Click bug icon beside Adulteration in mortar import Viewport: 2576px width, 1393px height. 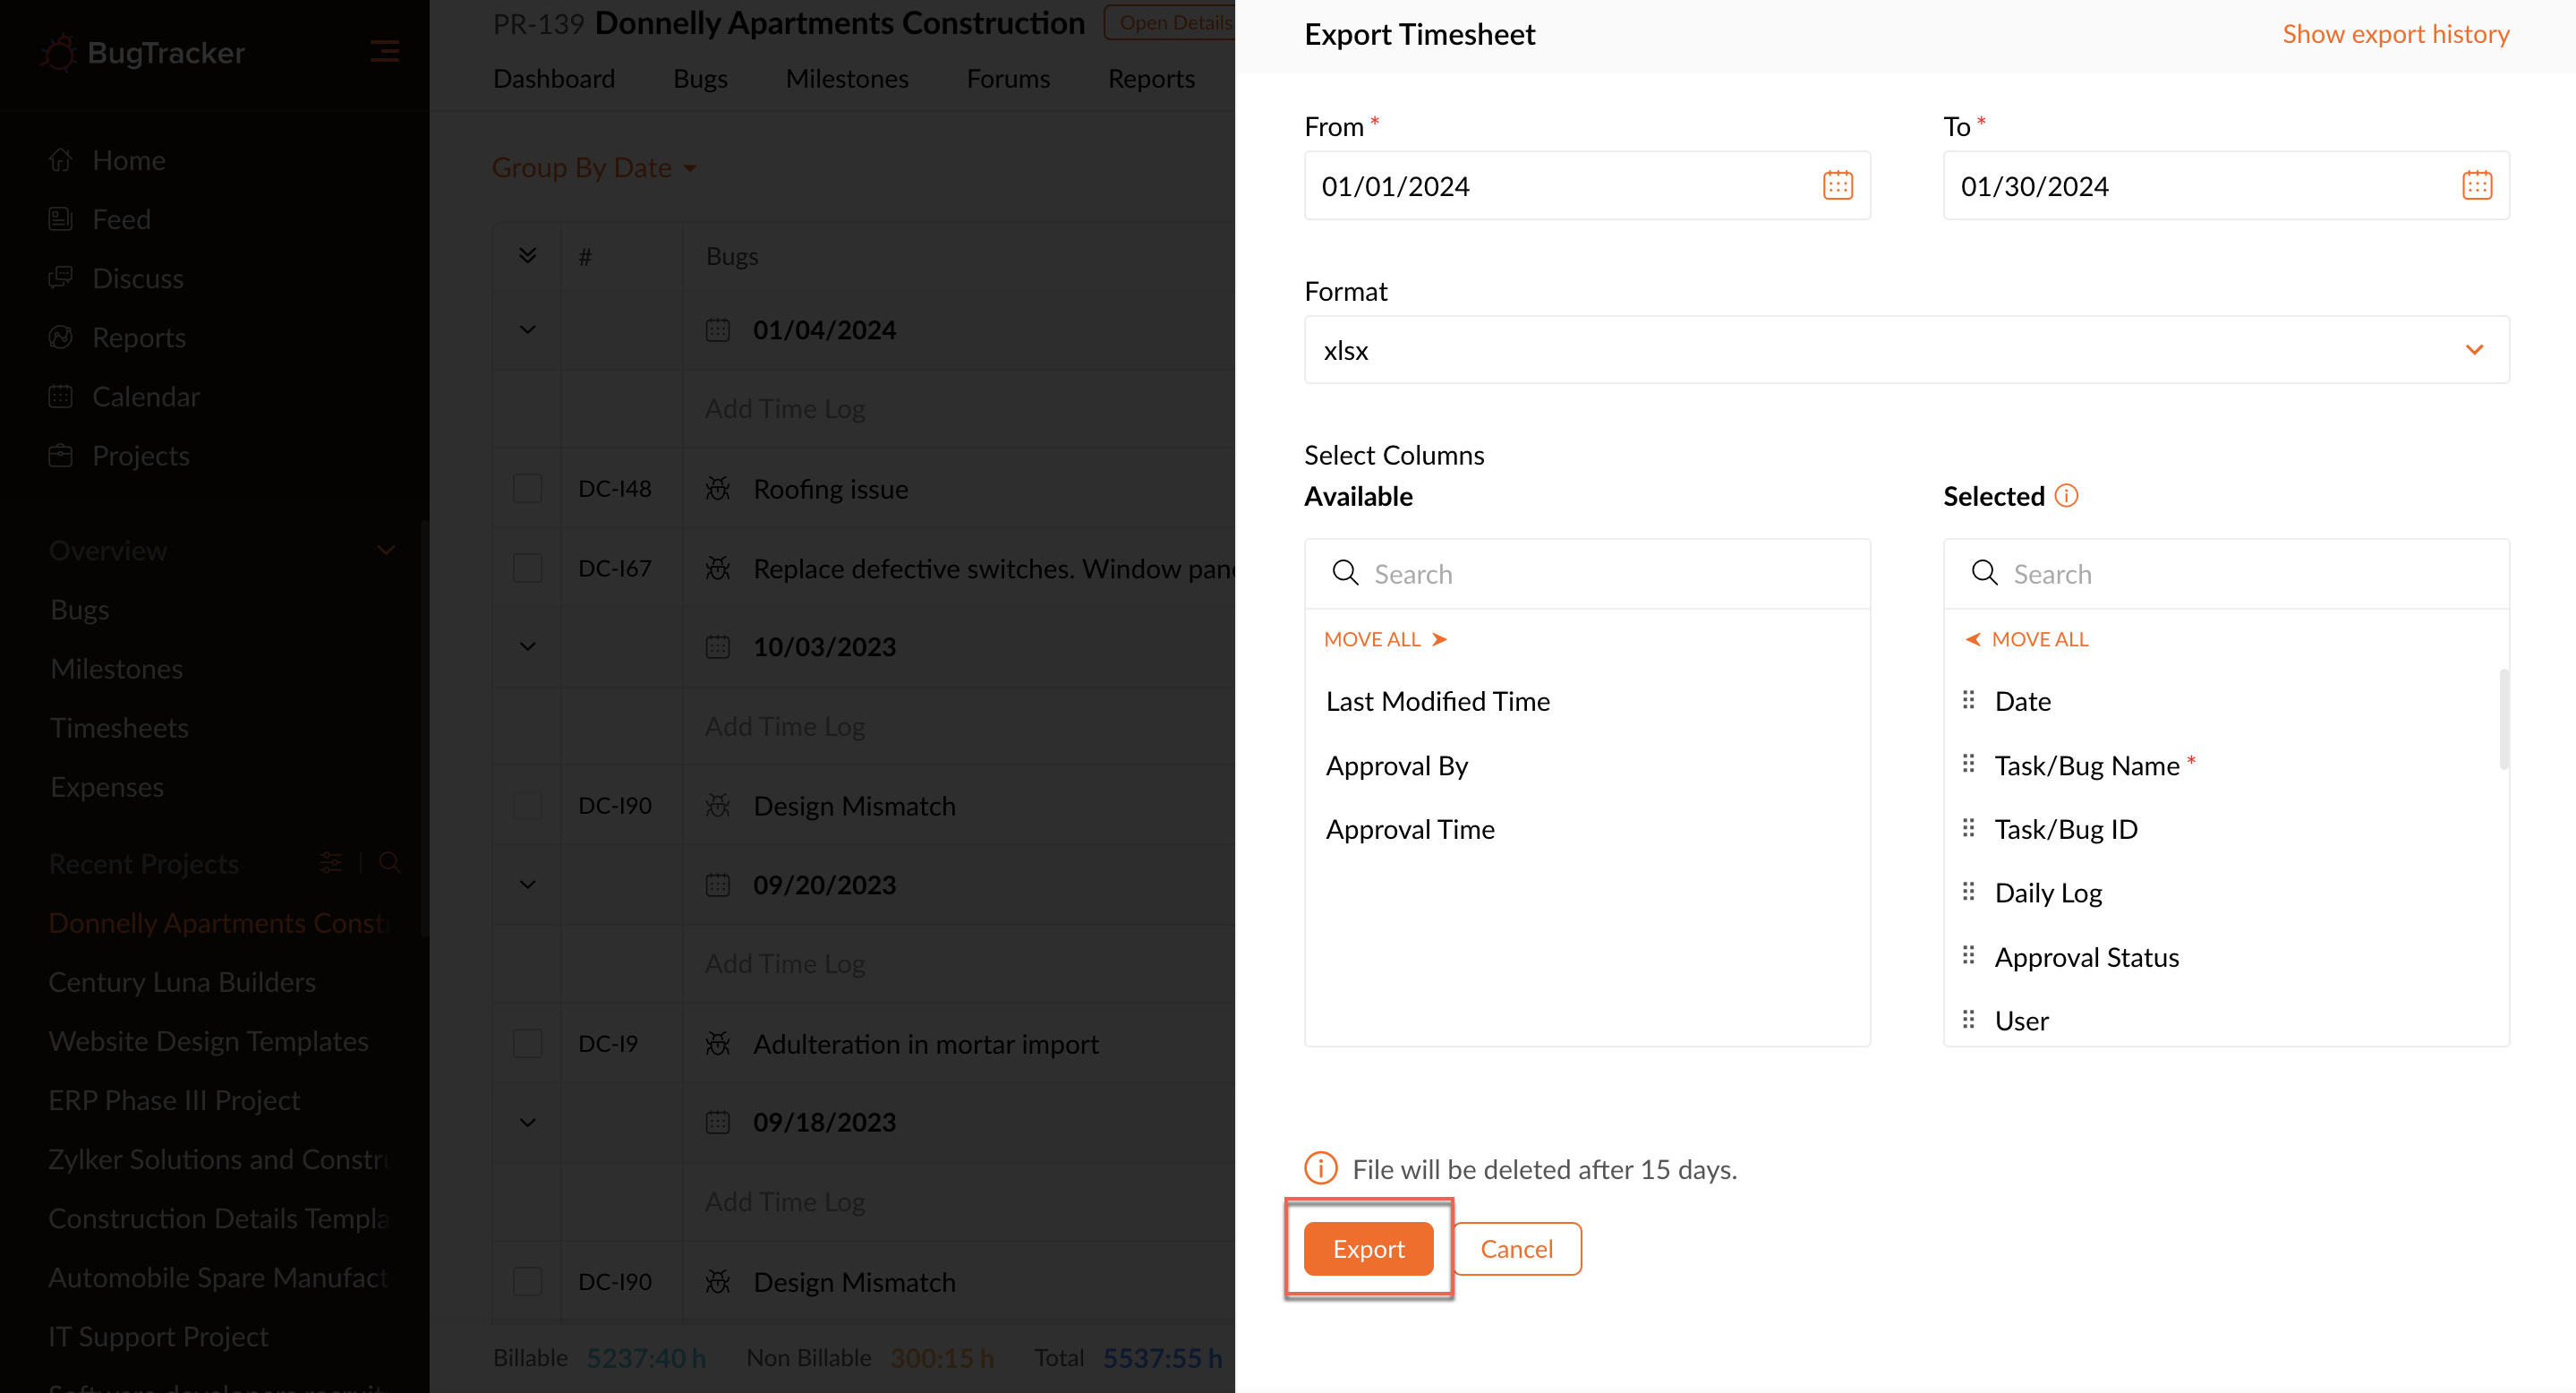[x=718, y=1043]
